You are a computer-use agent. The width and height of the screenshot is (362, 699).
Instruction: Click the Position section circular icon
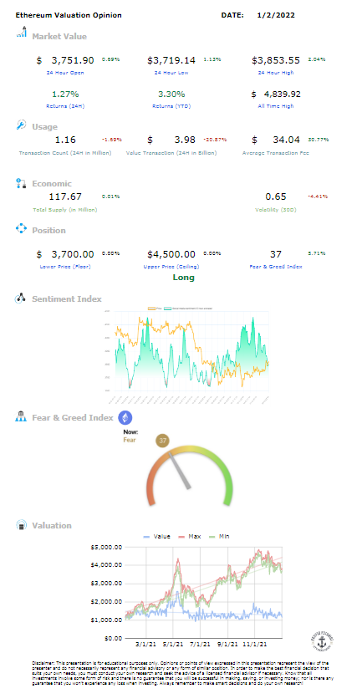pos(22,230)
